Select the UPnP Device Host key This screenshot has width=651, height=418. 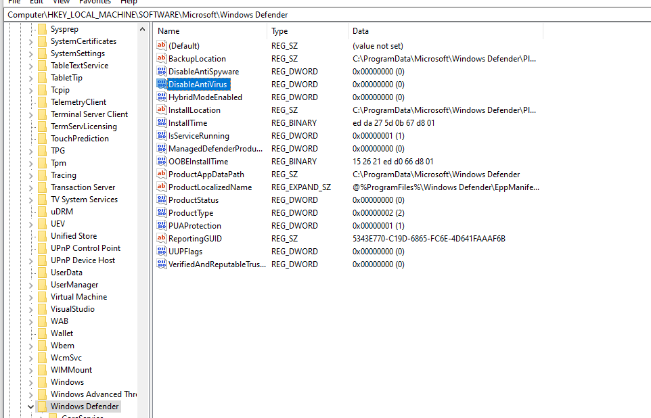coord(83,260)
